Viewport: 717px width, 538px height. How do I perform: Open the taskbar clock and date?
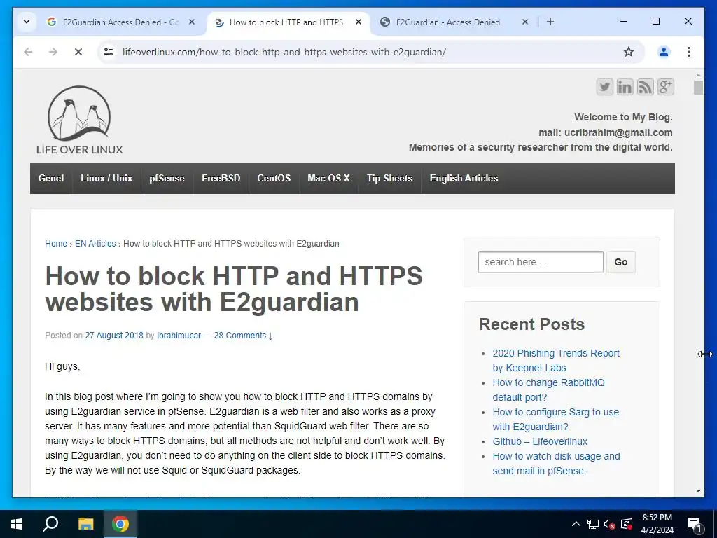(x=657, y=524)
